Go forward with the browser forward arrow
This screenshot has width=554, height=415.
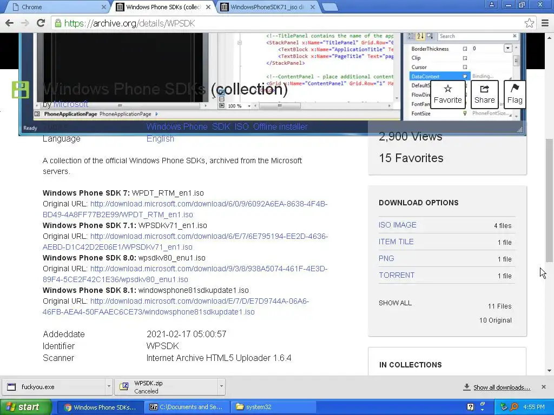(x=25, y=23)
